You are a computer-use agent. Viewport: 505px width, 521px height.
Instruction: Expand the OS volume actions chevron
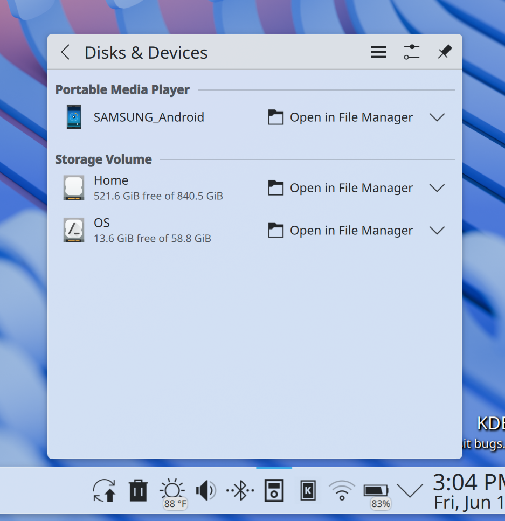[x=437, y=230]
